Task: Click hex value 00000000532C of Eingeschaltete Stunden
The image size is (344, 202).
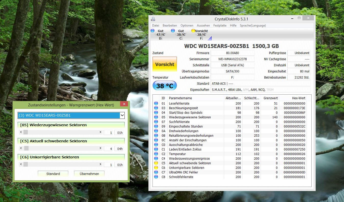Action: coord(295,126)
